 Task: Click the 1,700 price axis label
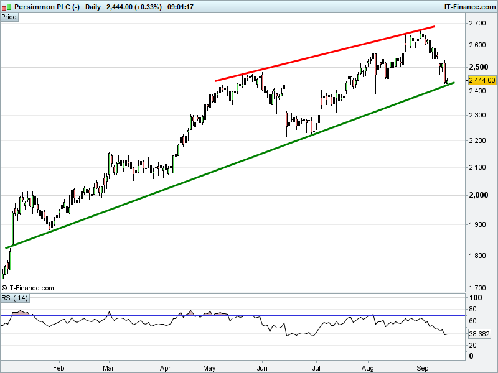coord(477,288)
